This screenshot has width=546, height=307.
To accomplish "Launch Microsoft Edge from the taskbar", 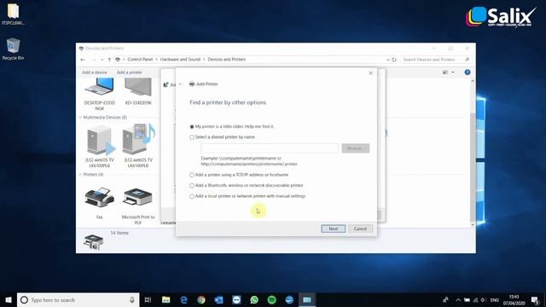I will tap(184, 299).
